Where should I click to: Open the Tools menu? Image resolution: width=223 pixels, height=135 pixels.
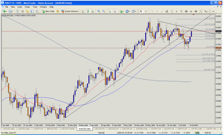point(35,7)
